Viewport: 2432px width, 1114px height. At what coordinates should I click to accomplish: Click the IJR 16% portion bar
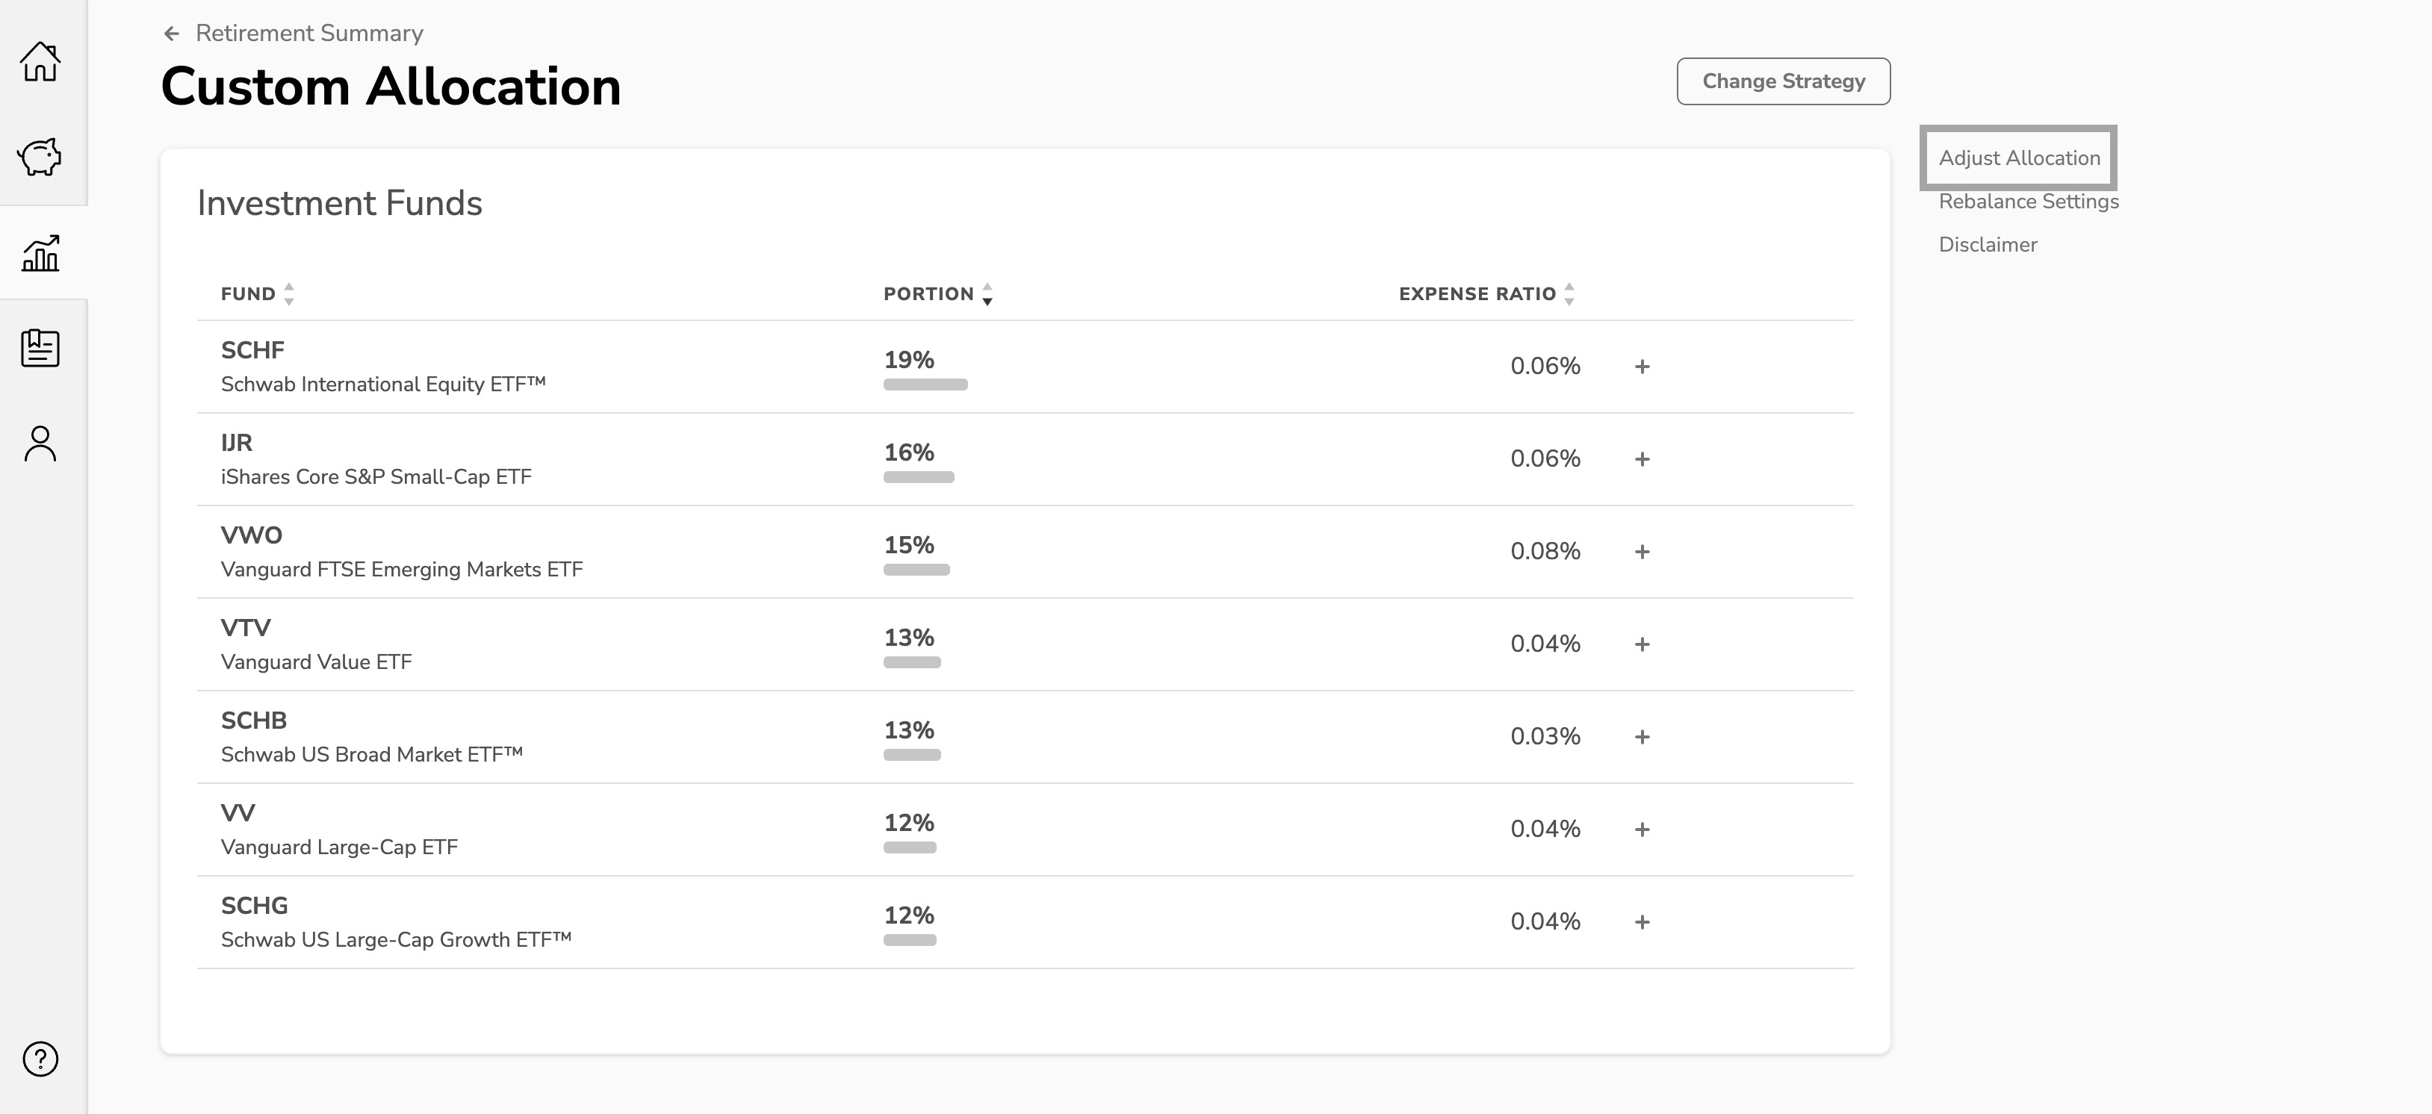(919, 477)
